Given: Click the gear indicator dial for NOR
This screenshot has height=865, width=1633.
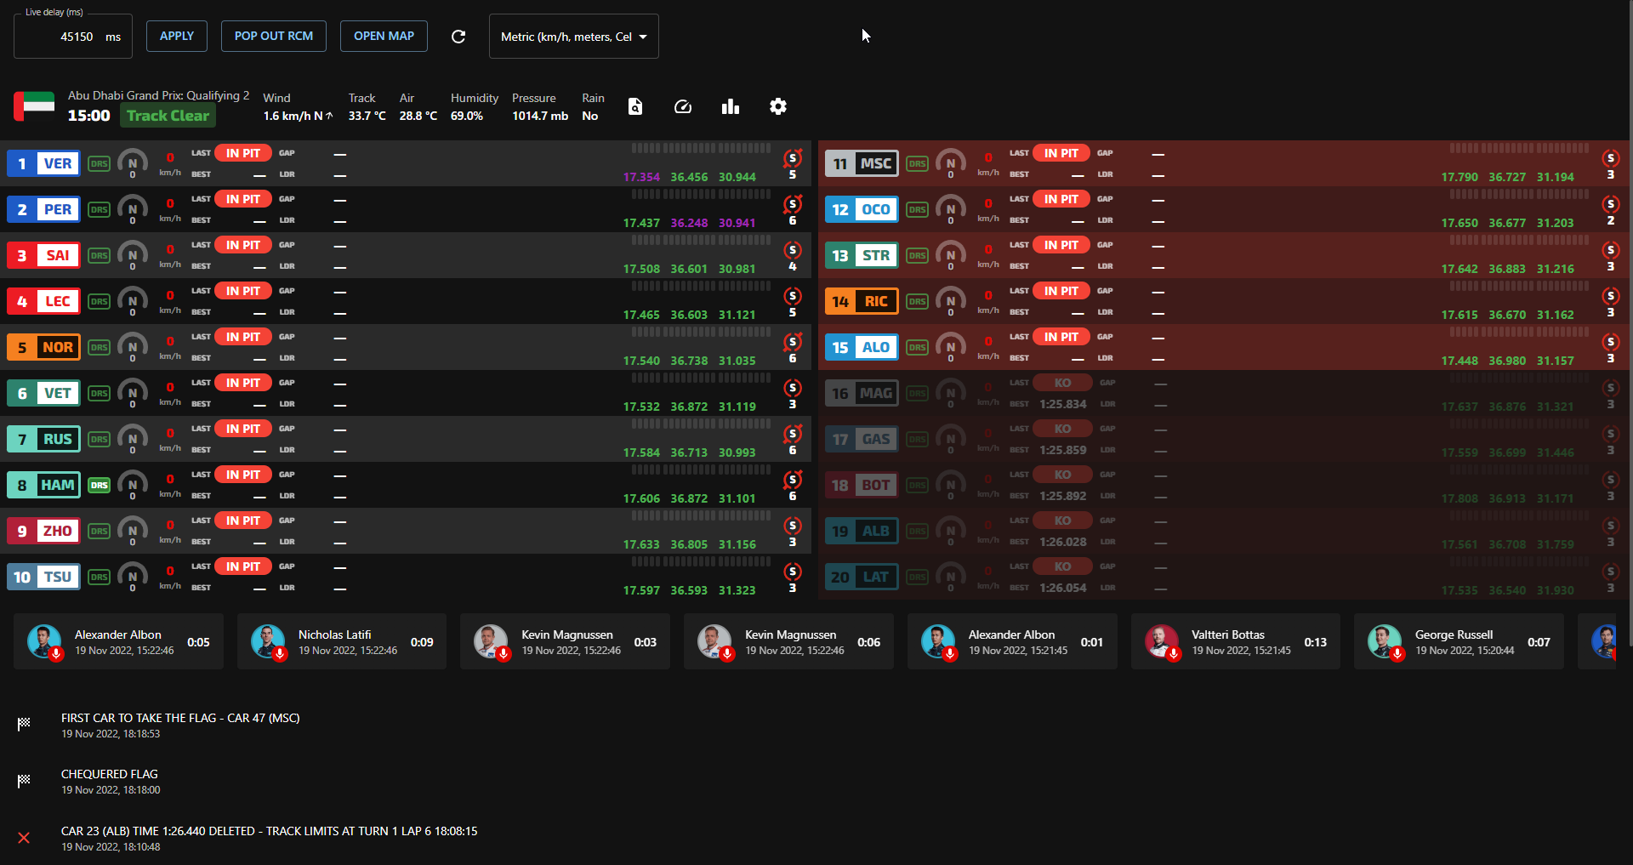Looking at the screenshot, I should (133, 347).
